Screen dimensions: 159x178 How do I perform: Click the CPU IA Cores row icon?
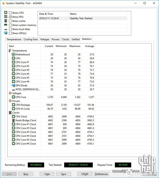[14, 109]
